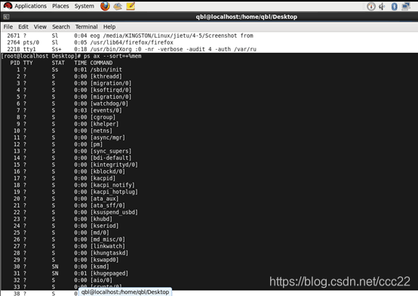The height and width of the screenshot is (296, 418).
Task: Click the '[ata_sff/0]' process entry
Action: pos(108,205)
